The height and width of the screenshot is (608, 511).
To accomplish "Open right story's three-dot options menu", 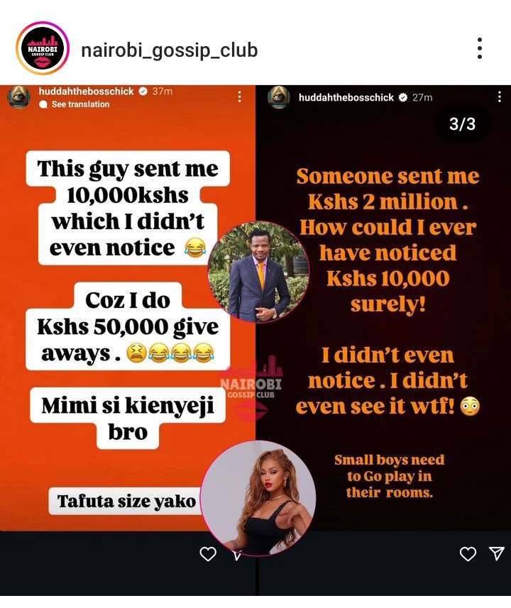I will [500, 96].
